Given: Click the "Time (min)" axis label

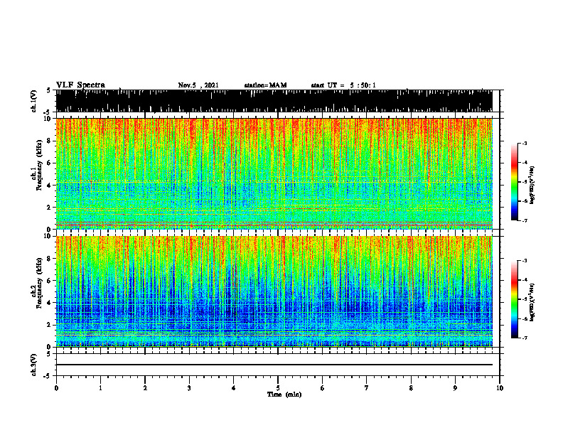Looking at the screenshot, I should tap(284, 394).
